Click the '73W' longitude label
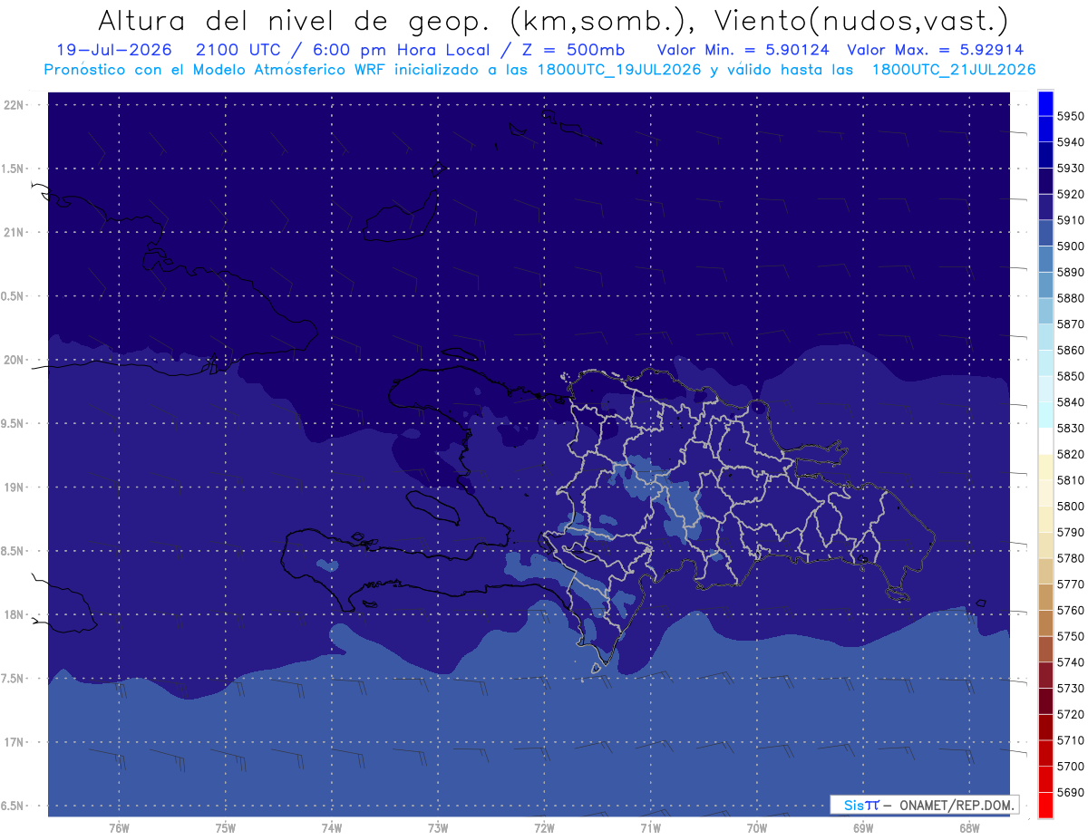The height and width of the screenshot is (840, 1088). pyautogui.click(x=438, y=827)
